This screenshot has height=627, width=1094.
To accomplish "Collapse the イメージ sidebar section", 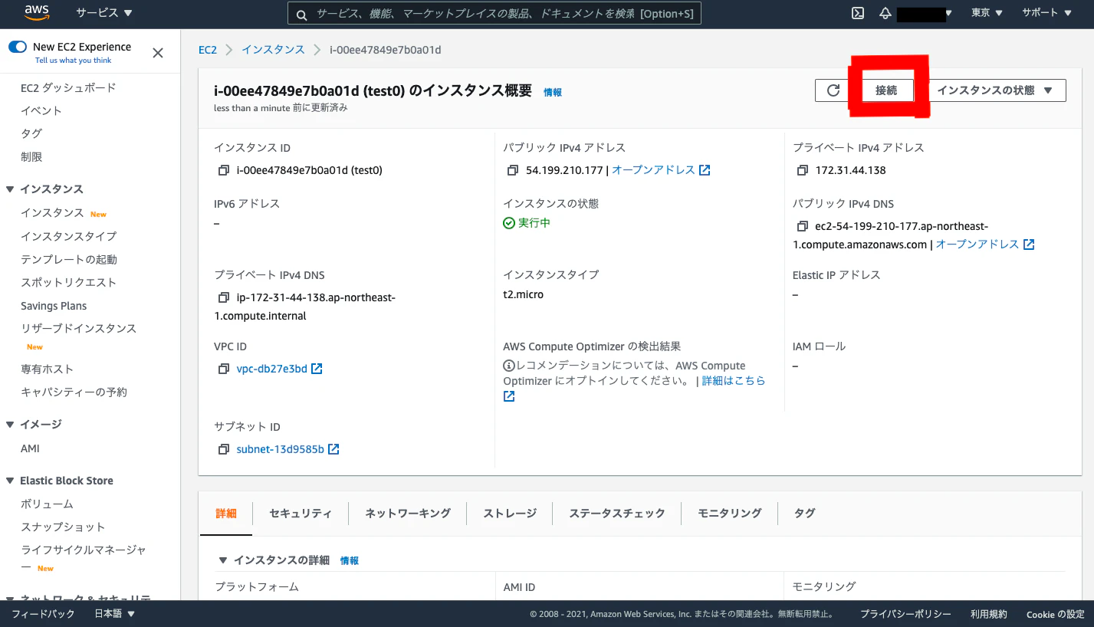I will click(11, 425).
